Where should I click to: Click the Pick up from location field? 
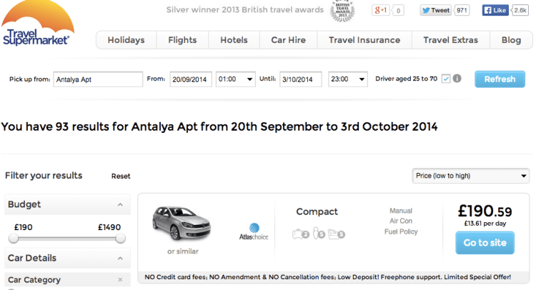[x=98, y=79]
